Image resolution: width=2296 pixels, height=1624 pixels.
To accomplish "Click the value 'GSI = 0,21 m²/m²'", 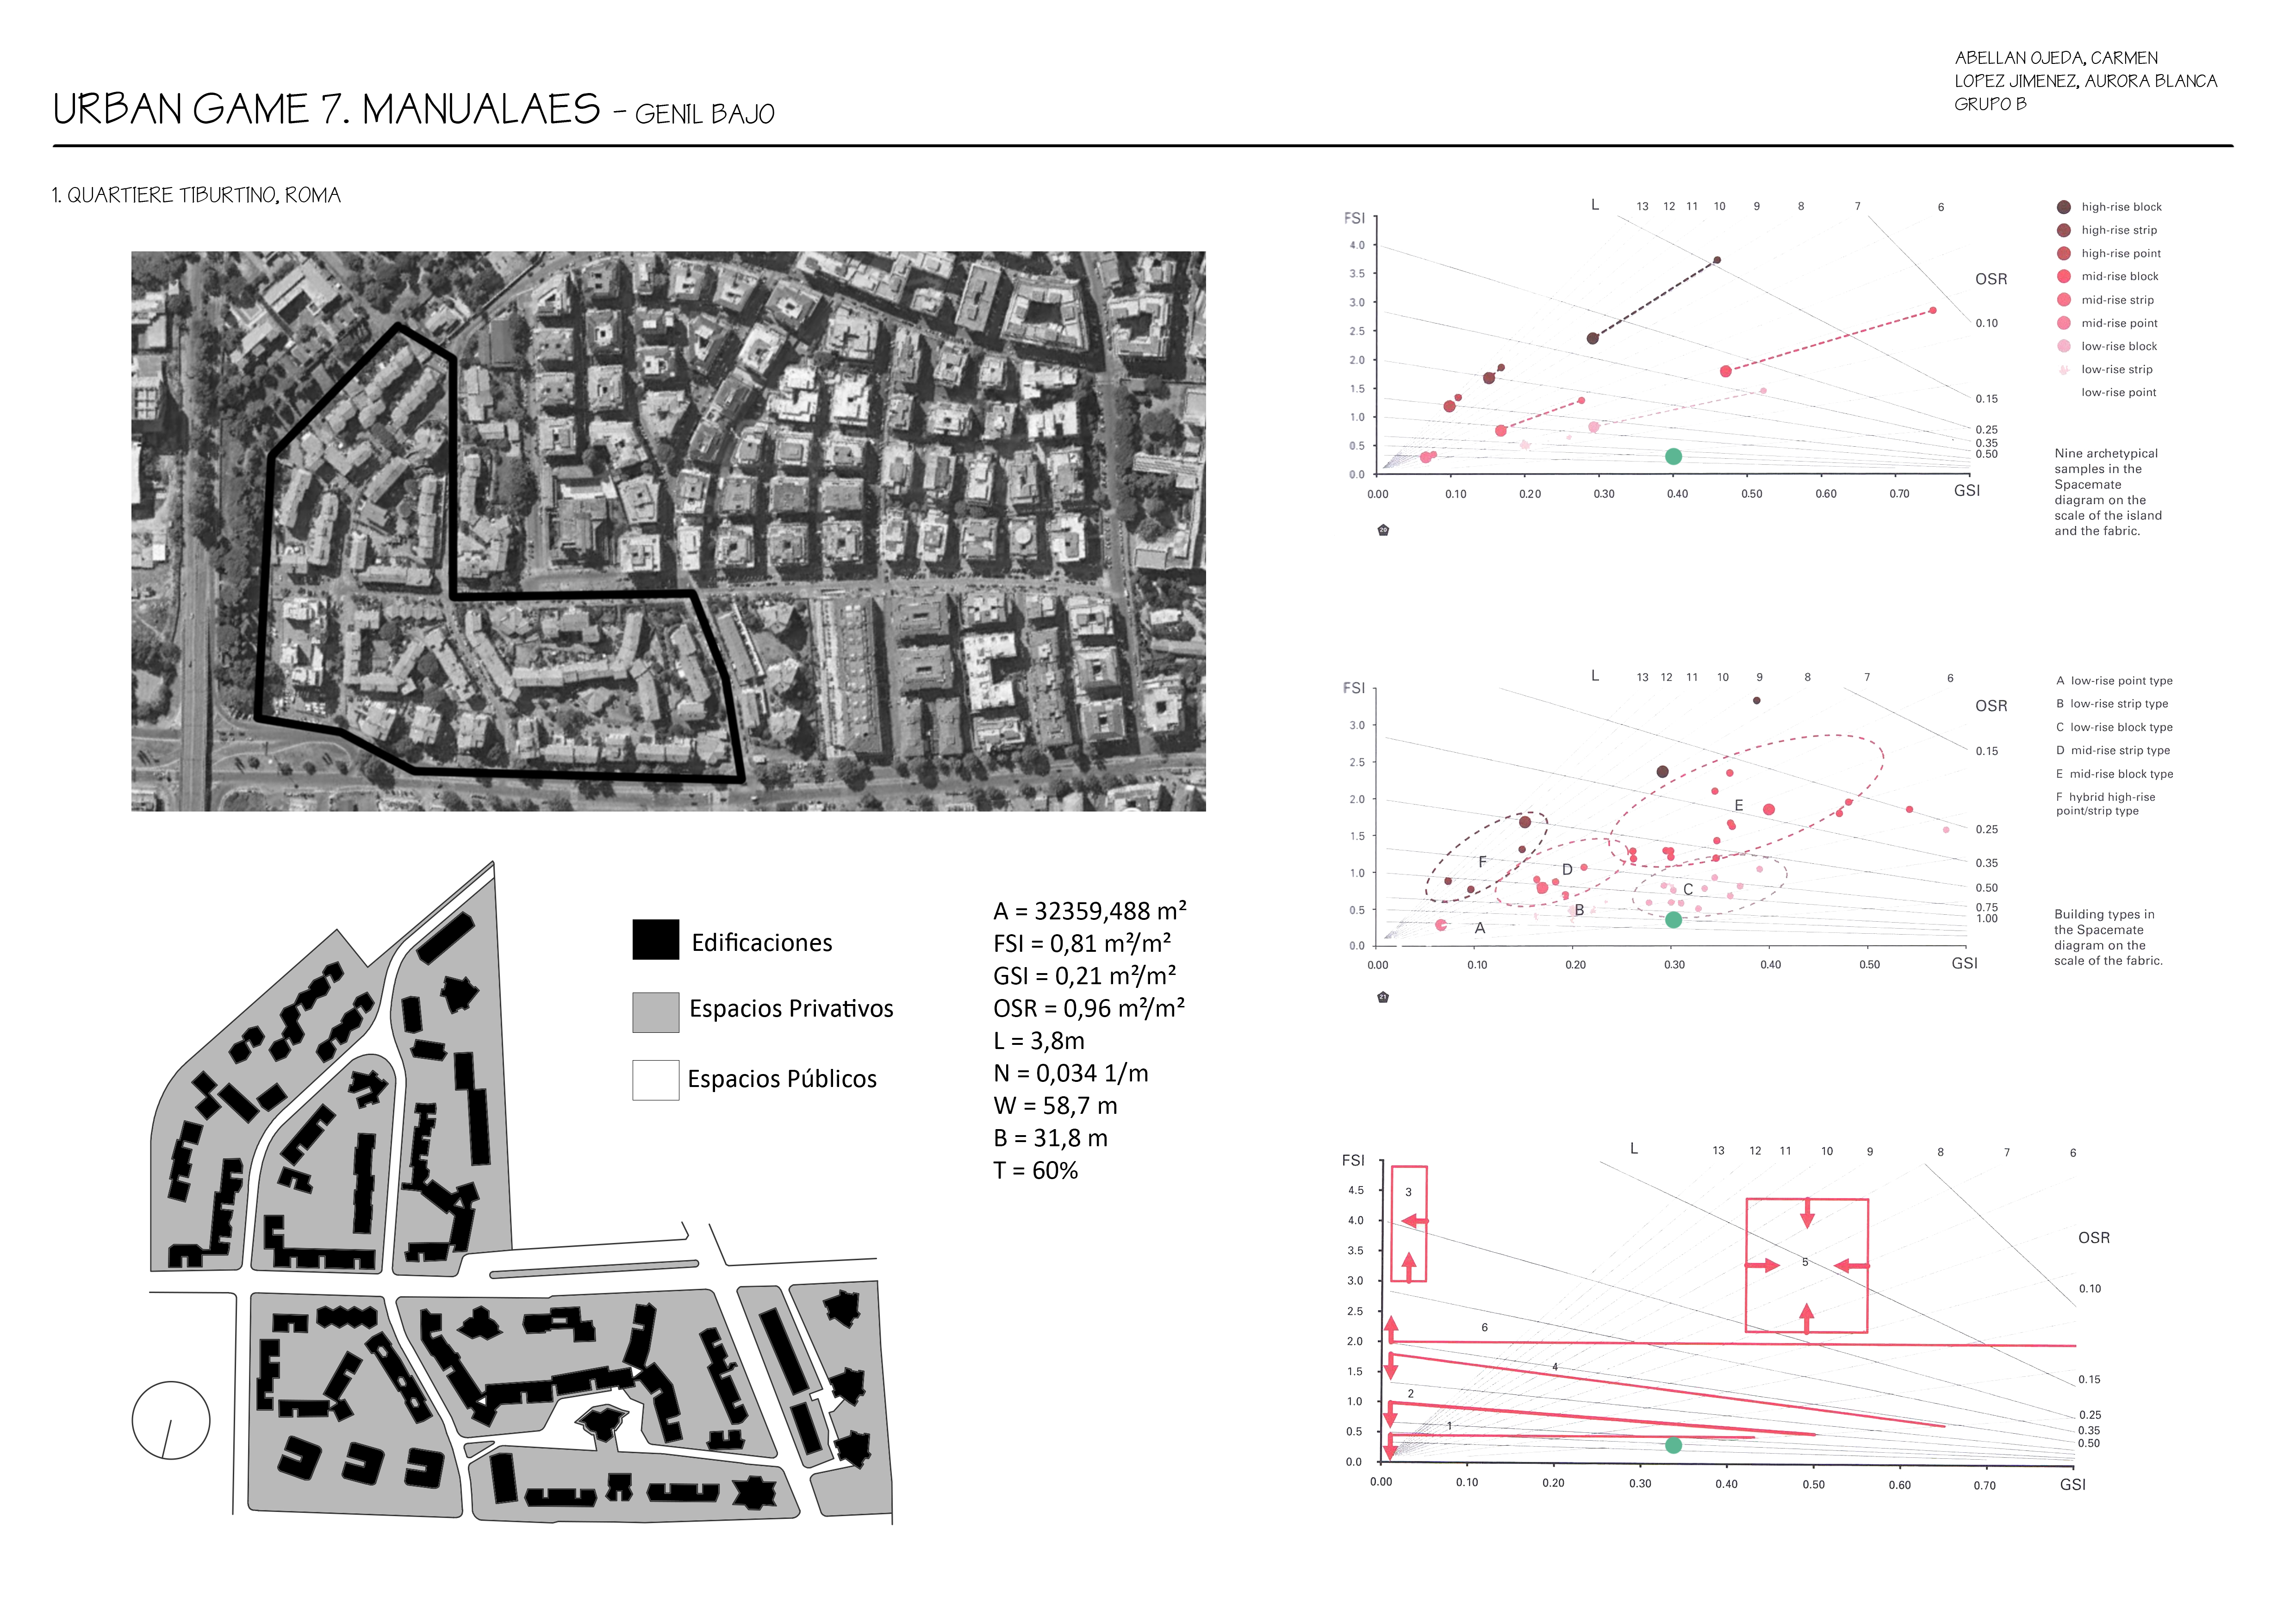I will [1085, 975].
